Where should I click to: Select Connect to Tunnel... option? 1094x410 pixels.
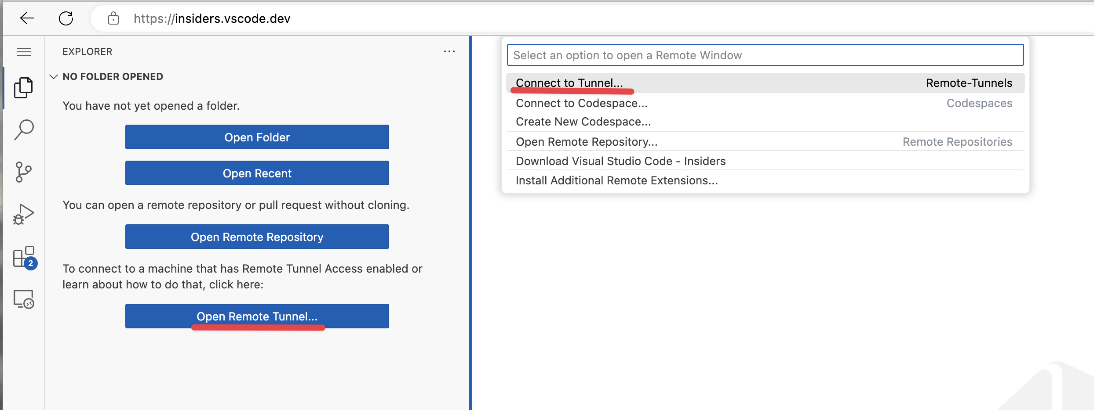point(765,83)
